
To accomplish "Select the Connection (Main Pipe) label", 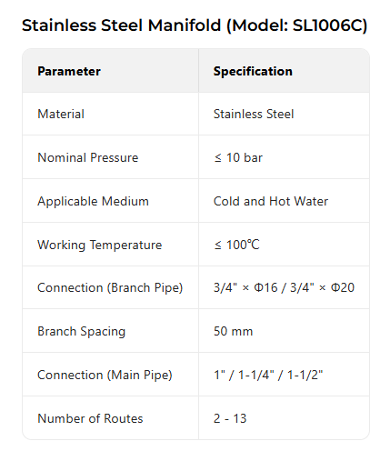I will click(105, 375).
